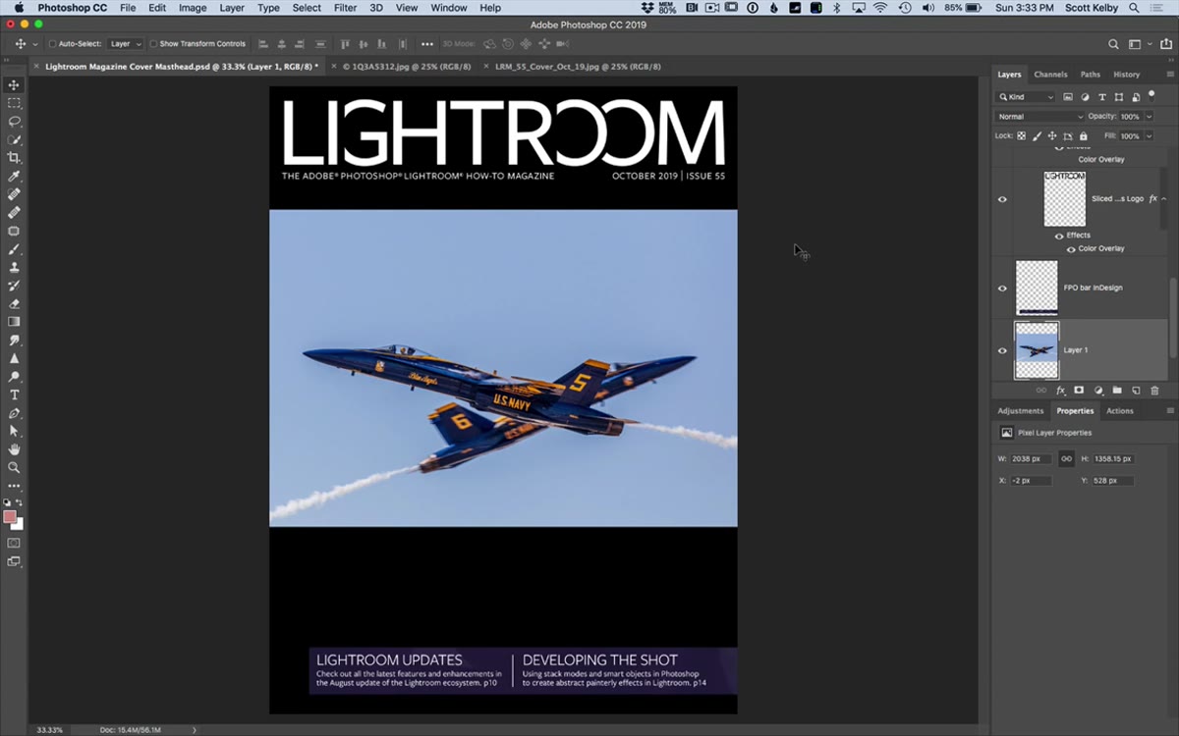Select the Lasso tool
This screenshot has width=1179, height=736.
(x=14, y=122)
